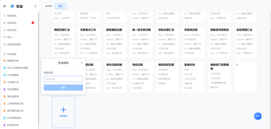The image size is (271, 129).
Task: Click the orange icon beside 工程维修部日报
Action: pyautogui.click(x=4, y=104)
